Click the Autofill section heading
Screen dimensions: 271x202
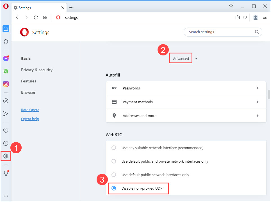113,75
